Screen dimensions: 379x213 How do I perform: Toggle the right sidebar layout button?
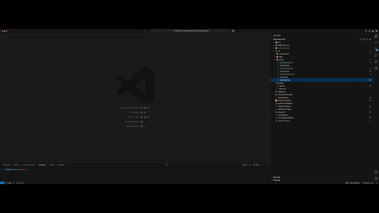(x=376, y=31)
